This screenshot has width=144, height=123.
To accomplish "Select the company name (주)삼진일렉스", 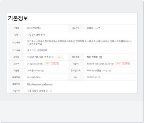I will click(x=34, y=28).
